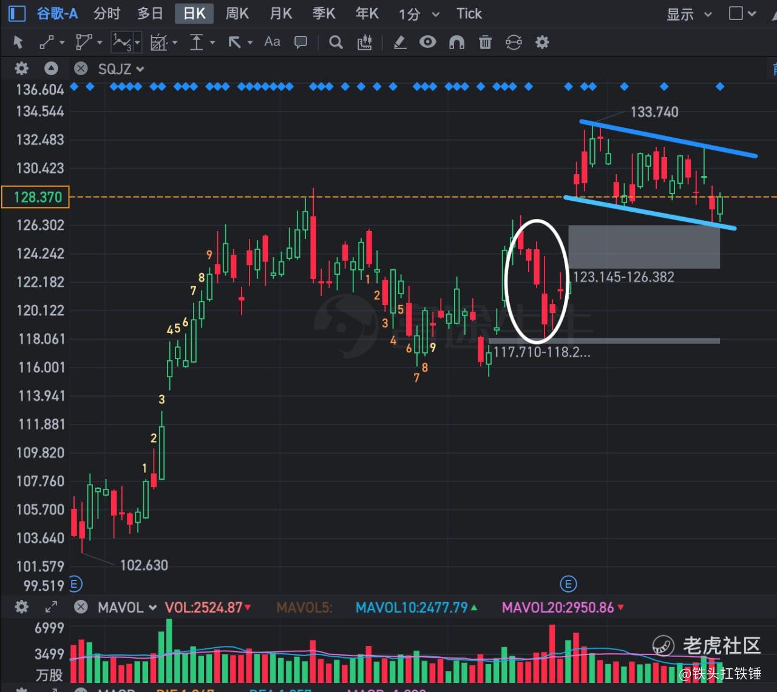777x692 pixels.
Task: Click the 谷歌-A stock name
Action: (57, 13)
